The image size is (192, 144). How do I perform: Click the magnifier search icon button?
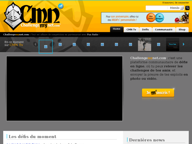(187, 8)
